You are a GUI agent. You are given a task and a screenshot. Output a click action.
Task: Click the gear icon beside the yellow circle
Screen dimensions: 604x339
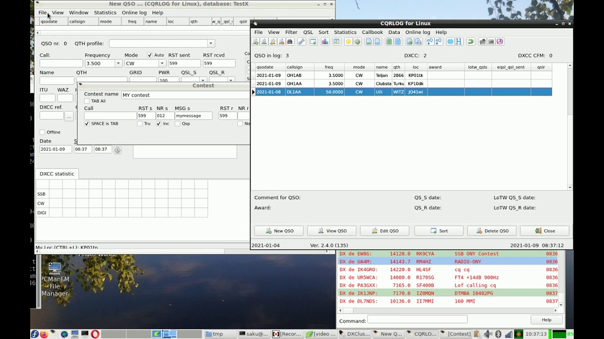coord(357,41)
